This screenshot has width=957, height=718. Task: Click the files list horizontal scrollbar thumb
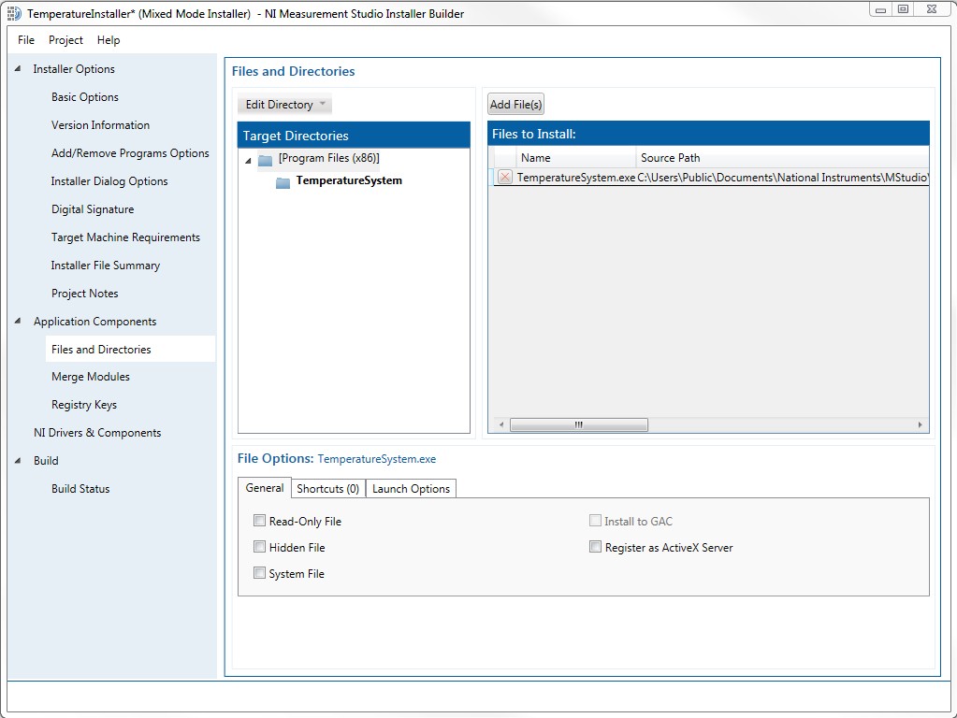pyautogui.click(x=578, y=425)
